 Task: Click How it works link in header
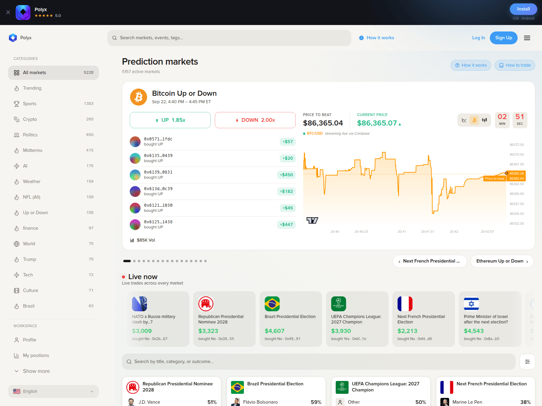tap(377, 38)
